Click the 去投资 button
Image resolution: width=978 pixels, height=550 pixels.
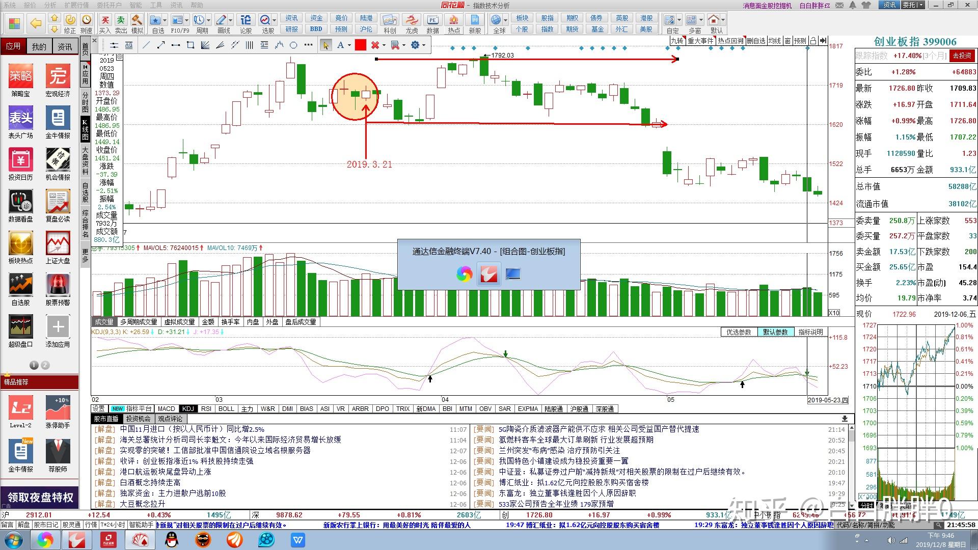tap(962, 56)
